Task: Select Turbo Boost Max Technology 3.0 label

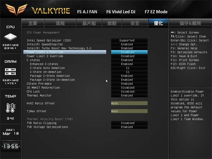Action: 59,48
